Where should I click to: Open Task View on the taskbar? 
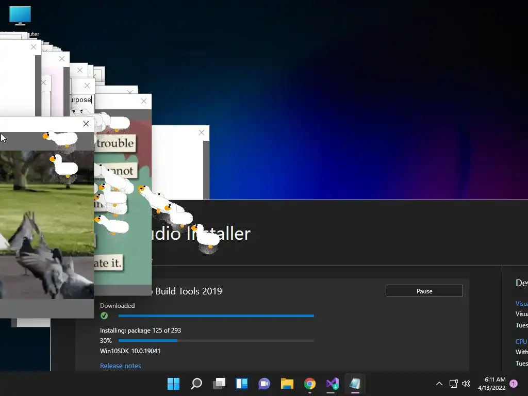[x=219, y=384]
